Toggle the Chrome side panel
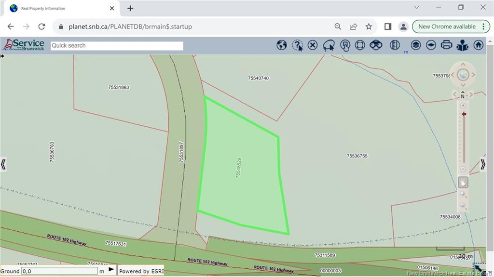Image resolution: width=494 pixels, height=277 pixels. [388, 26]
